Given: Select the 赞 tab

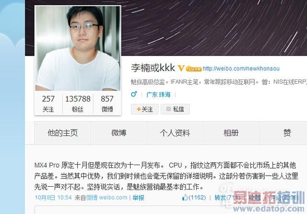Looking at the screenshot, I should [287, 133].
